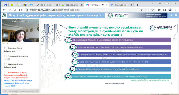The width and height of the screenshot is (179, 95).
Task: Click the chat icon beside Рожков Олександр
Action: (5, 56)
